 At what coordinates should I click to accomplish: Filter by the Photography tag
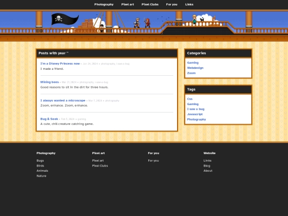click(196, 119)
